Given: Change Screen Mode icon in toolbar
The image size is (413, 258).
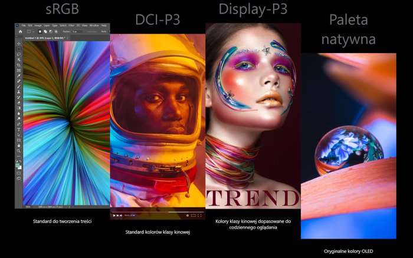Looking at the screenshot, I should click(x=19, y=179).
